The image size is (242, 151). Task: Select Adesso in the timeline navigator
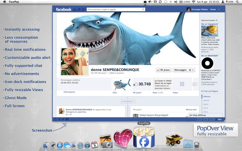pos(207,96)
